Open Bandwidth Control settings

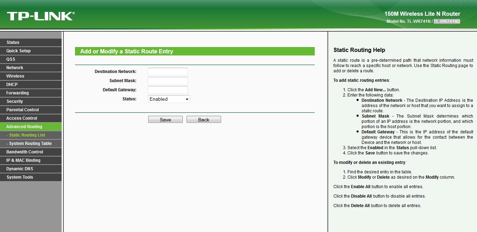tap(25, 152)
